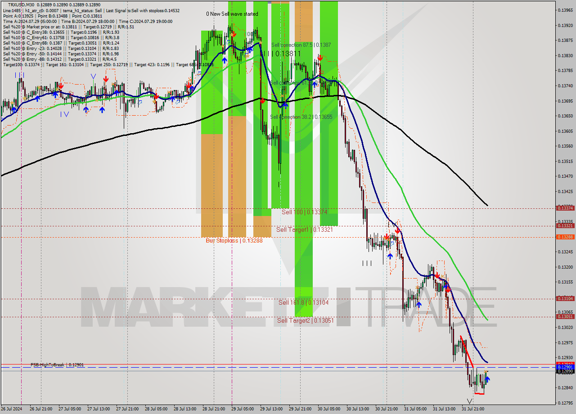Click the '30 Jul 13:00' time axis label
Image resolution: width=576 pixels, height=414 pixels.
358,409
